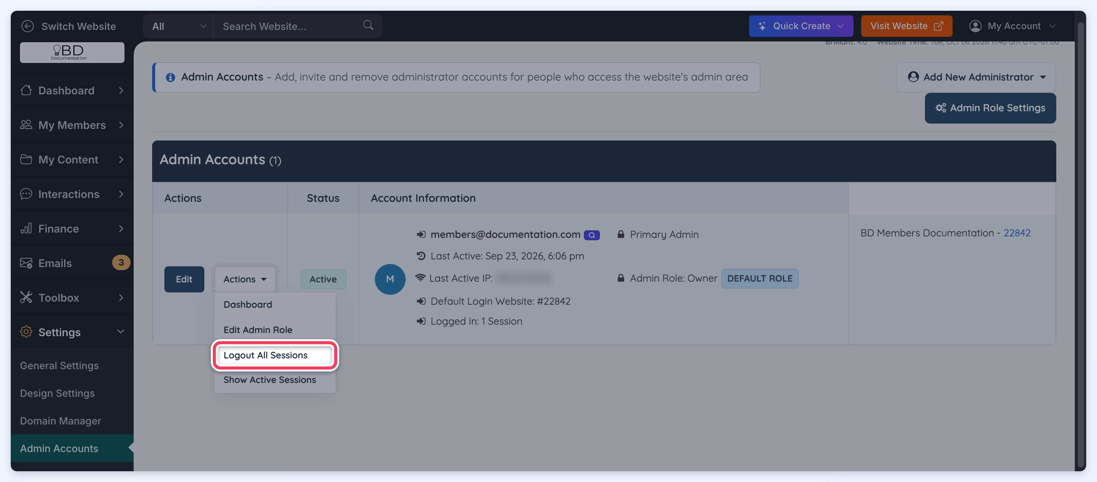Viewport: 1097px width, 482px height.
Task: Open the Quick Create dropdown
Action: click(800, 26)
